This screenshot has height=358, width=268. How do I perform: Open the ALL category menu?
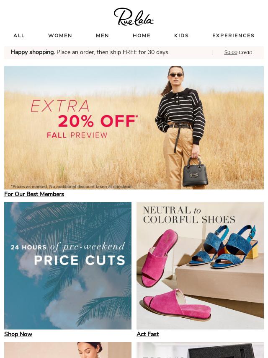pos(19,36)
